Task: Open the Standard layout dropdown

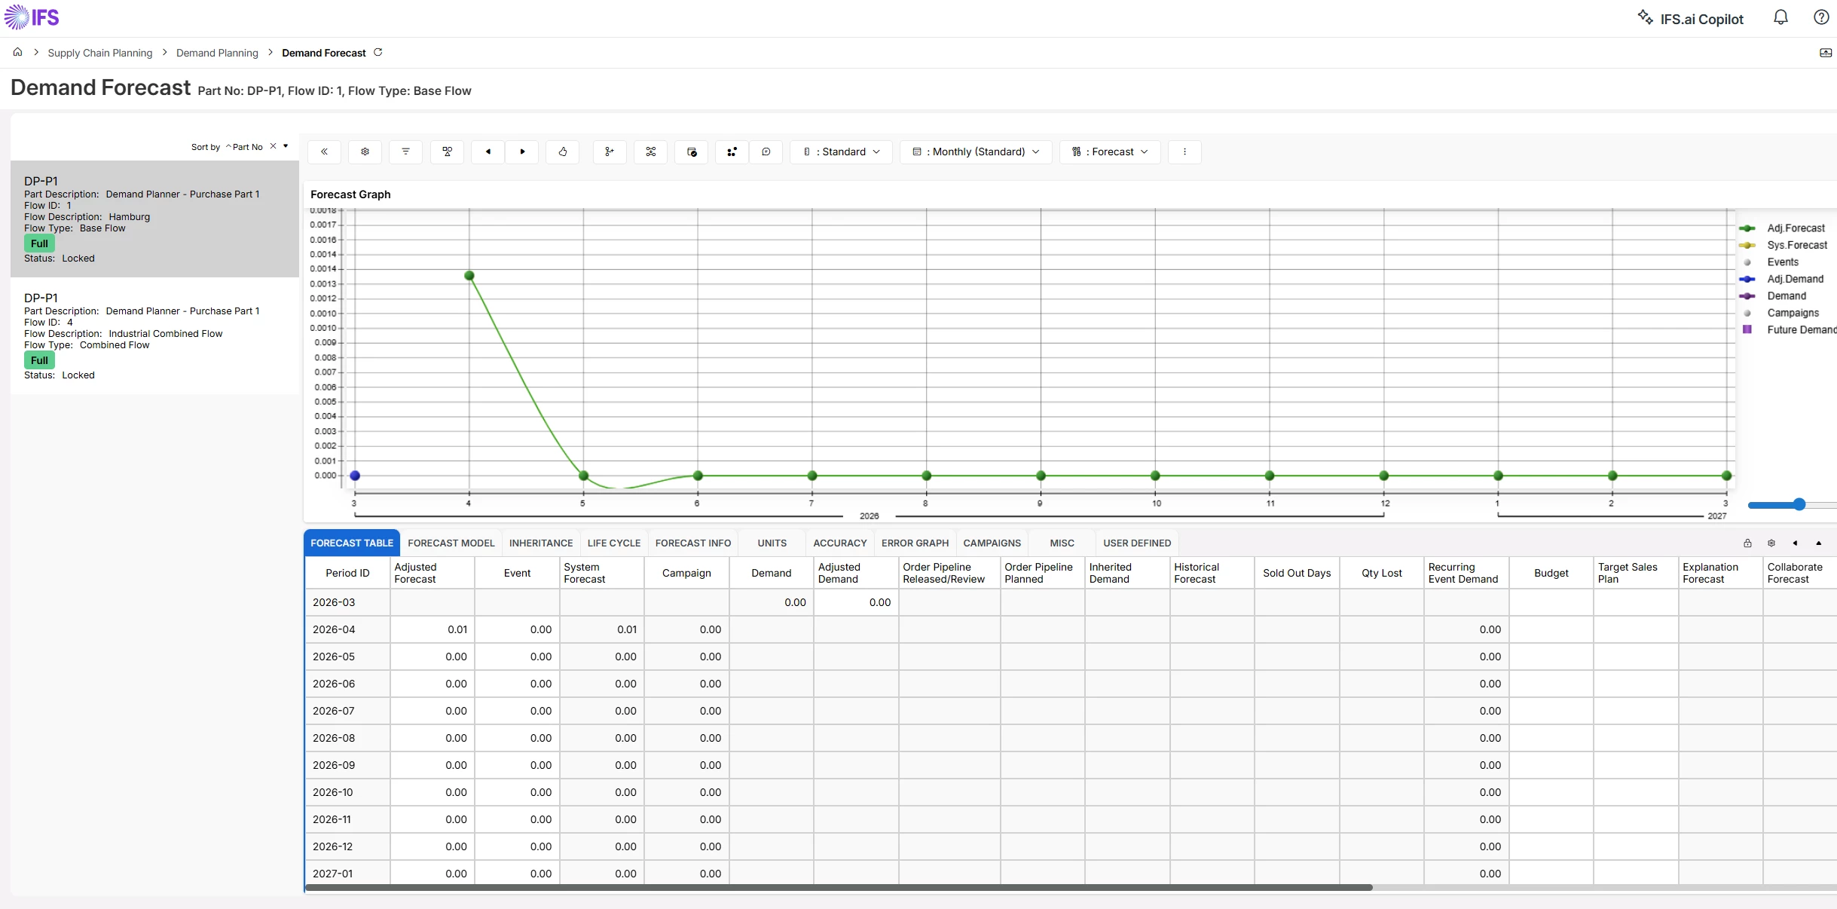Action: 841,151
